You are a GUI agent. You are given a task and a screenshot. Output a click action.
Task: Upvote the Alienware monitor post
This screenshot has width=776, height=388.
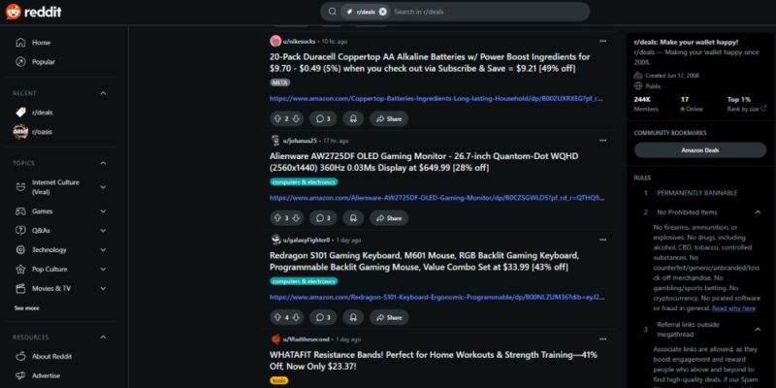click(277, 217)
